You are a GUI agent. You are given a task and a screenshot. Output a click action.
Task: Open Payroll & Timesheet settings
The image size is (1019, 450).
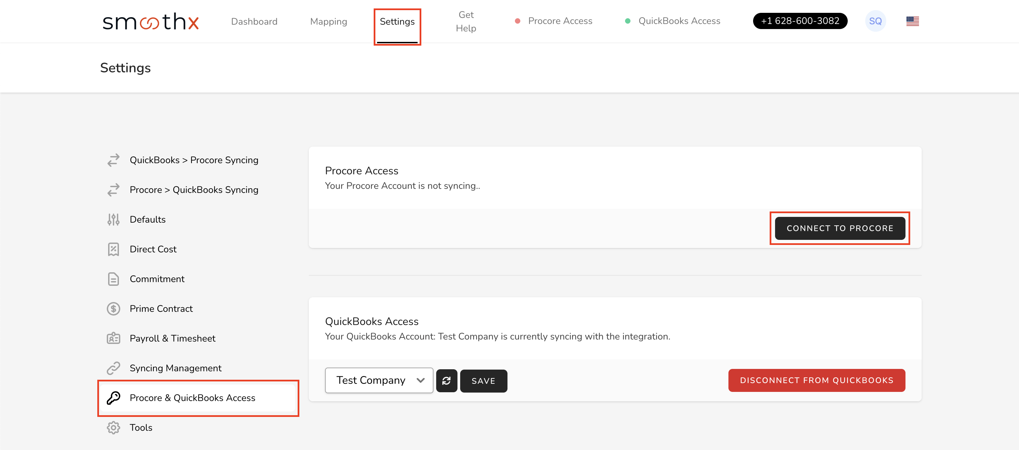coord(198,338)
